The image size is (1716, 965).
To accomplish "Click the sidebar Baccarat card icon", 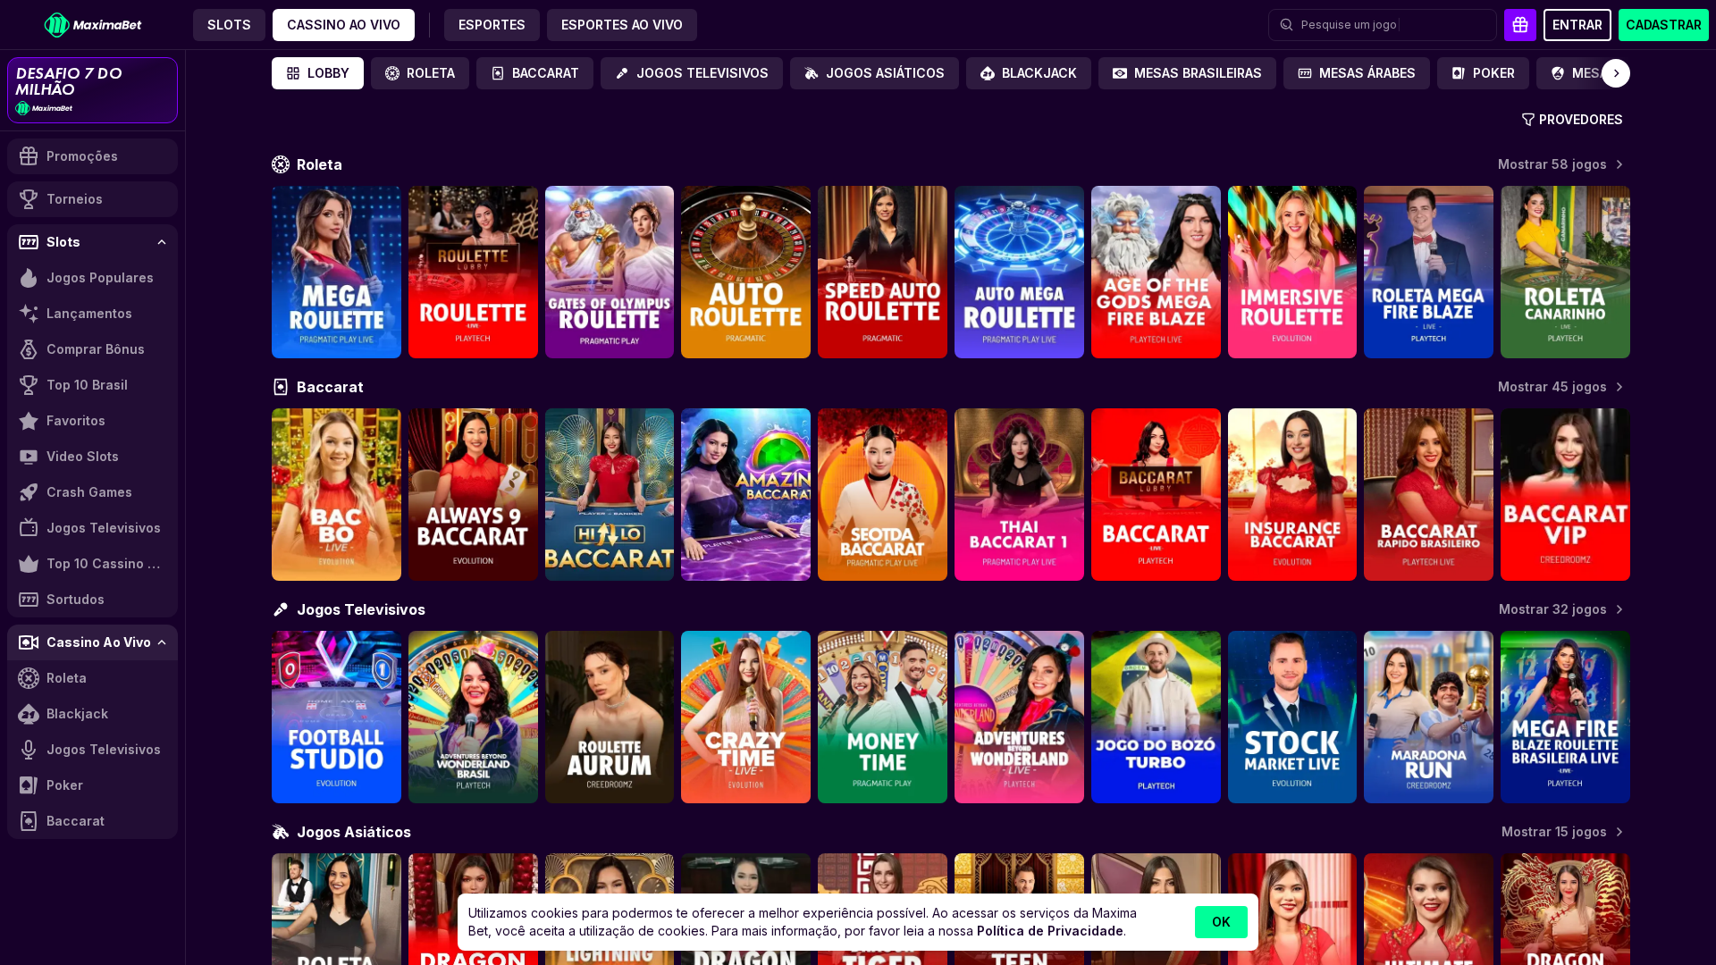I will [29, 821].
